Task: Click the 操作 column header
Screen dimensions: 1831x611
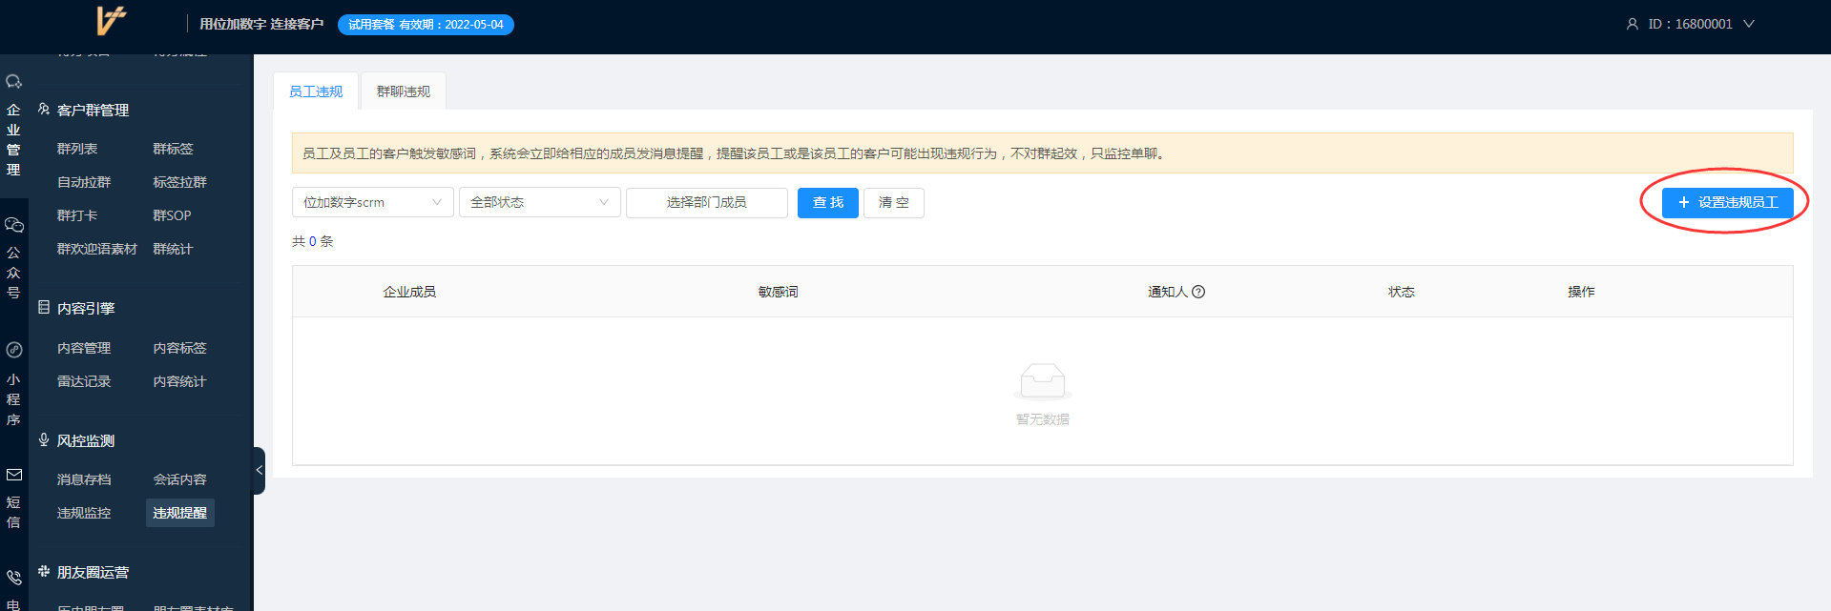Action: (x=1581, y=292)
